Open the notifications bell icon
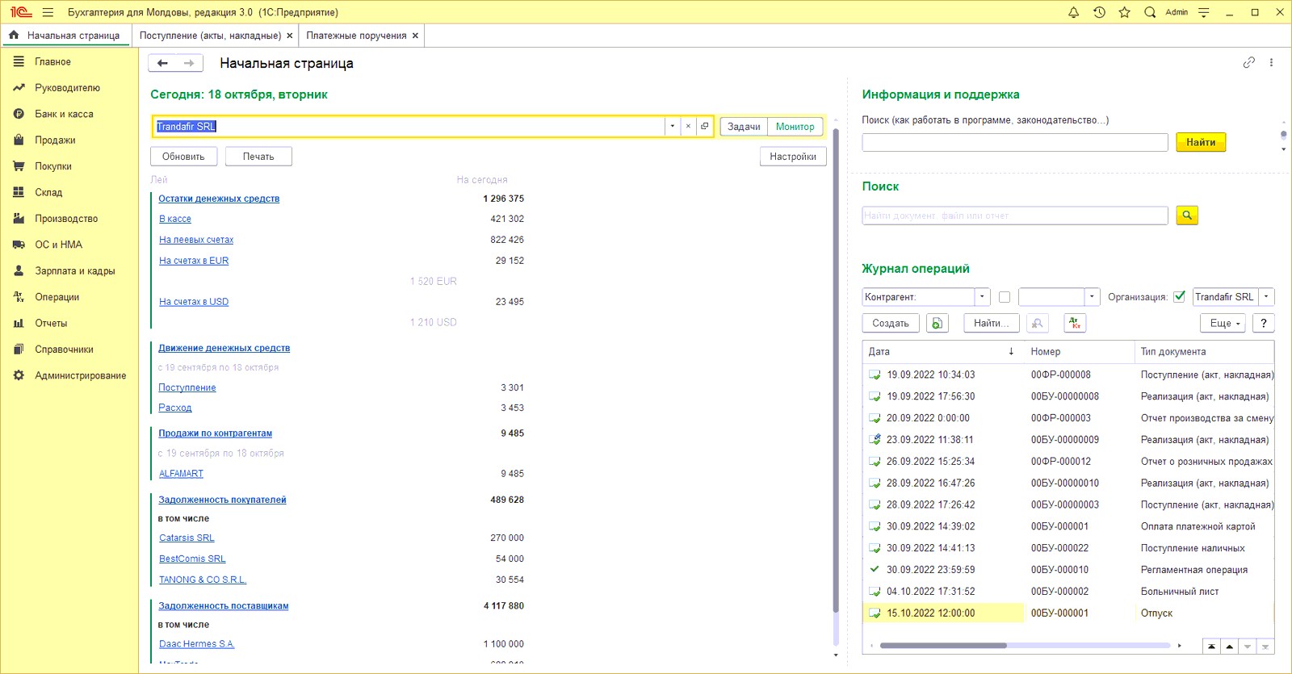Image resolution: width=1292 pixels, height=674 pixels. 1073,12
